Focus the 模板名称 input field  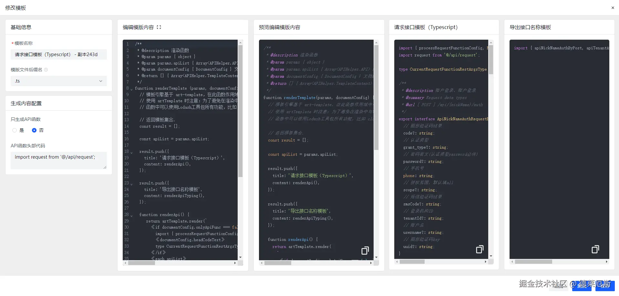coord(59,54)
